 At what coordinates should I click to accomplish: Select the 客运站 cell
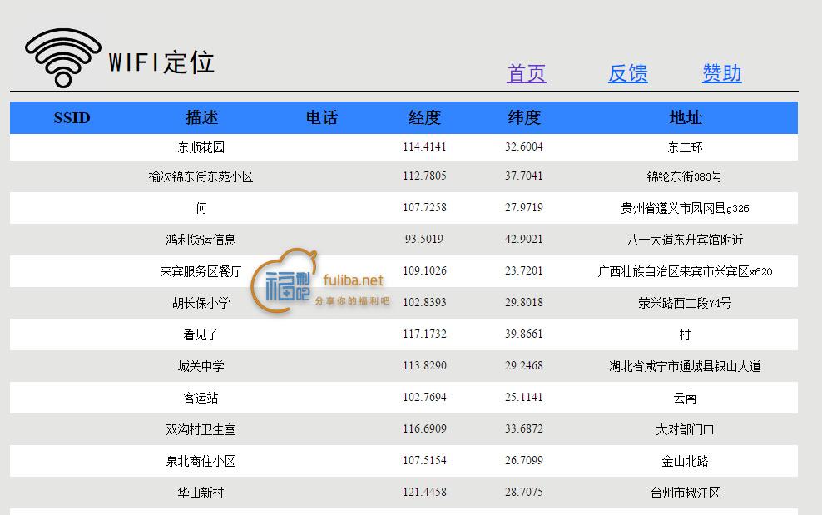coord(201,398)
